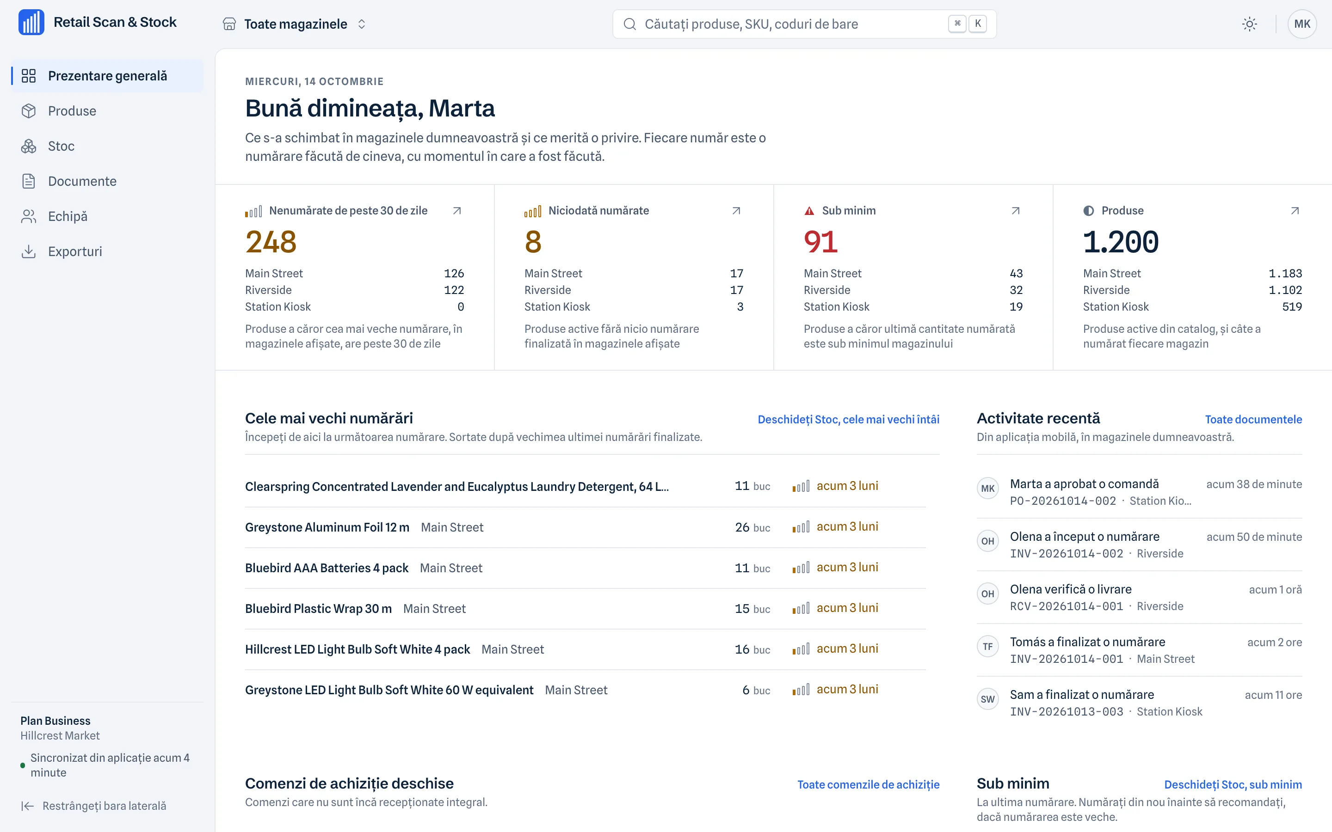Open arrow on Niciodată numărate card
This screenshot has height=832, width=1332.
736,211
